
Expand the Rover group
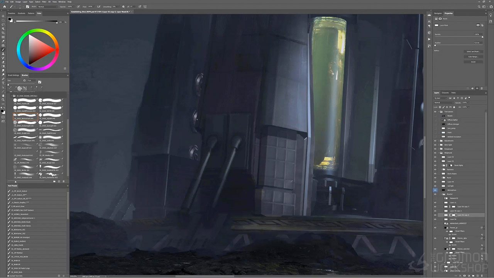441,178
